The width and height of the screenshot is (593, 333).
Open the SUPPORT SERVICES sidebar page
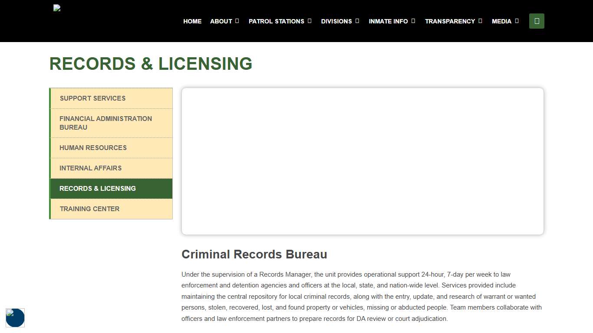92,98
